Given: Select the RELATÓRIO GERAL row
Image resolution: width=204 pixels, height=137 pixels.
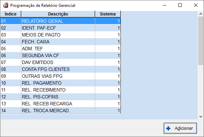Looking at the screenshot, I should click(x=60, y=21).
